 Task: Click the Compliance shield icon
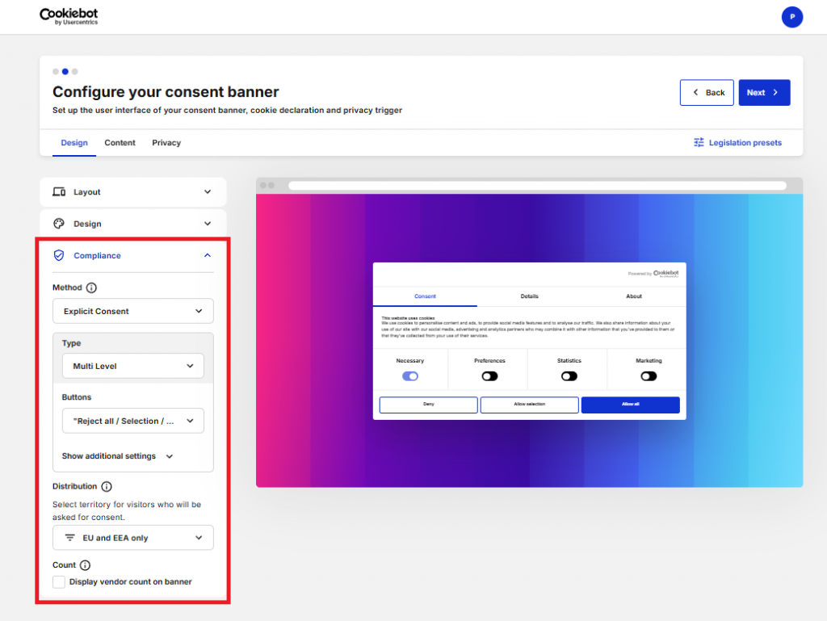click(x=58, y=255)
